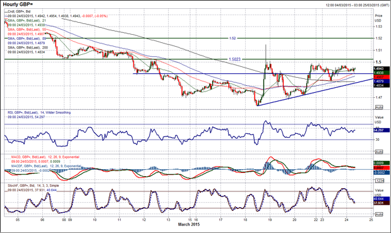Click the 1.4943 current price tag
The width and height of the screenshot is (391, 233).
[382, 69]
